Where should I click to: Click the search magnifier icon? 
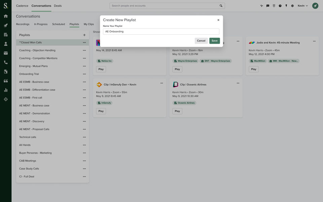pos(221,6)
